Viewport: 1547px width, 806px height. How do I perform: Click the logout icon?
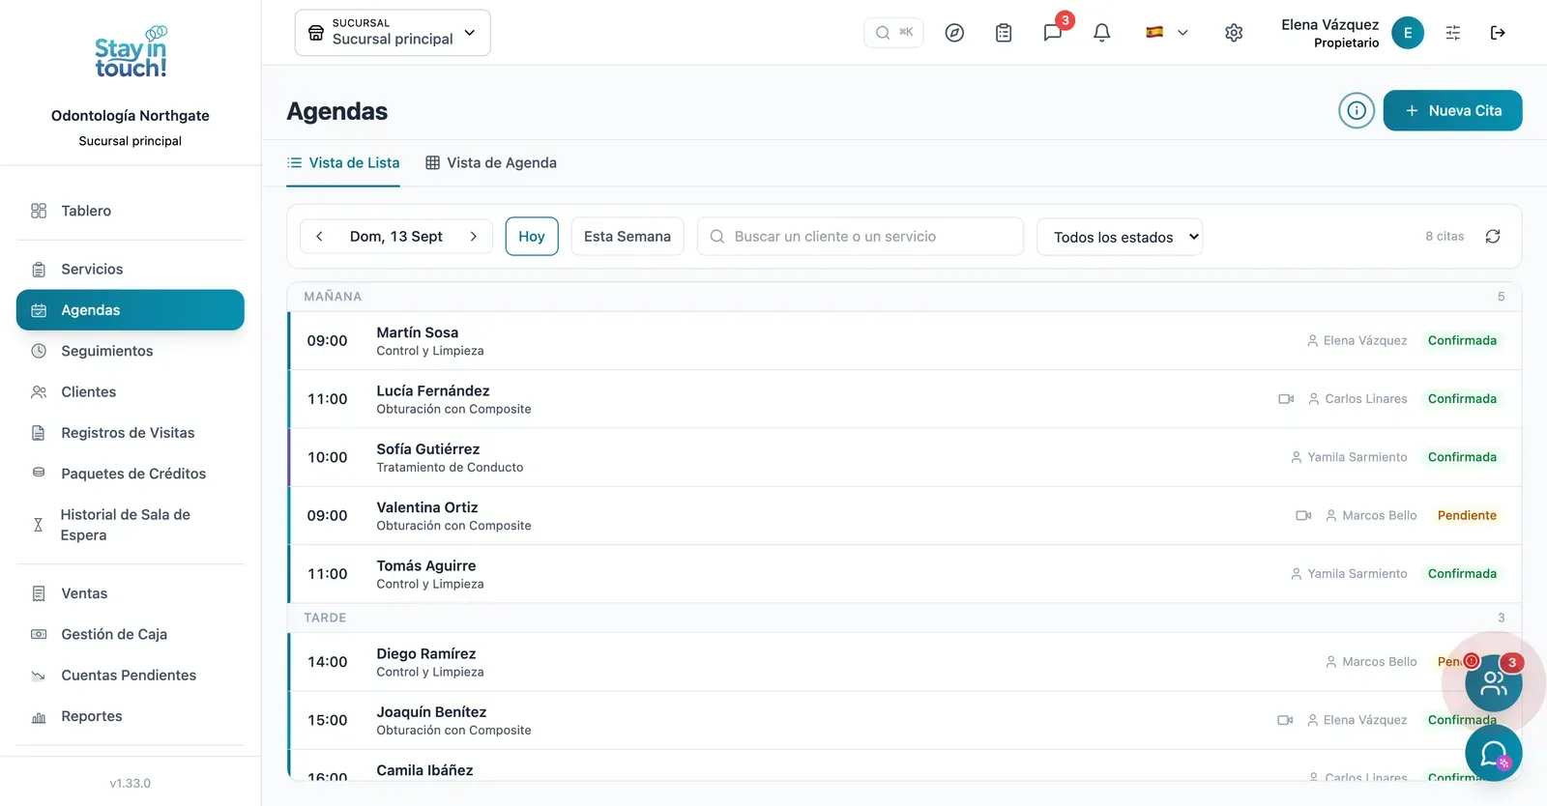[1498, 33]
